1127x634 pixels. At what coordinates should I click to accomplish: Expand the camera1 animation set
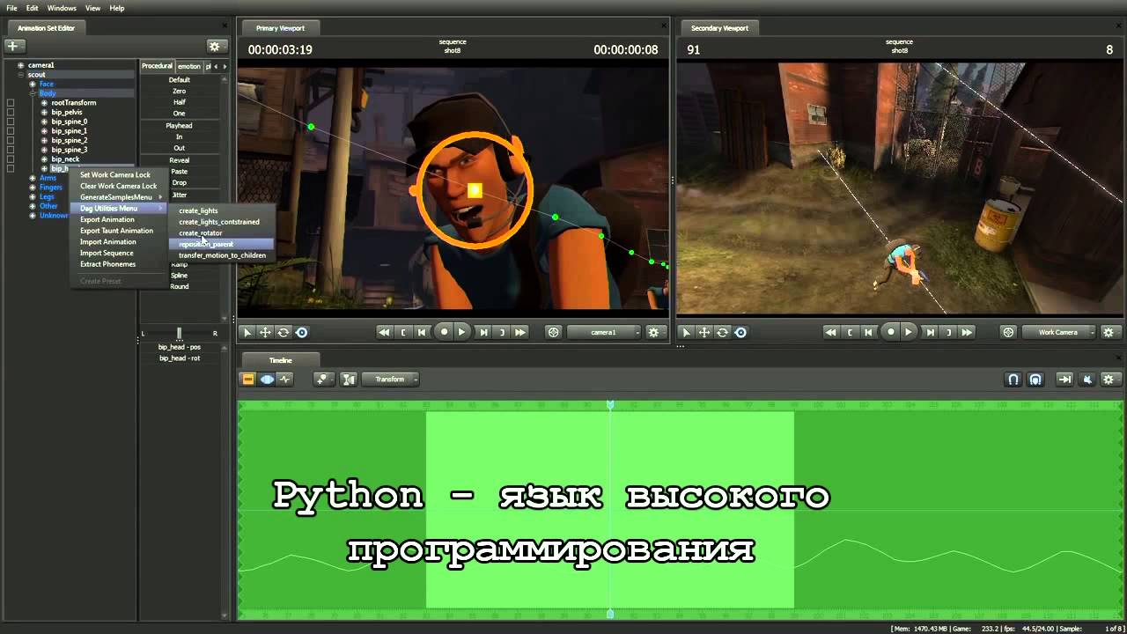(20, 65)
